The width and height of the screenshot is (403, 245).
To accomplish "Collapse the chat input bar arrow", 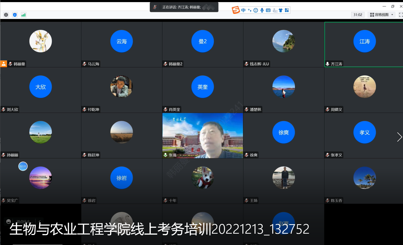I will [x=40, y=222].
